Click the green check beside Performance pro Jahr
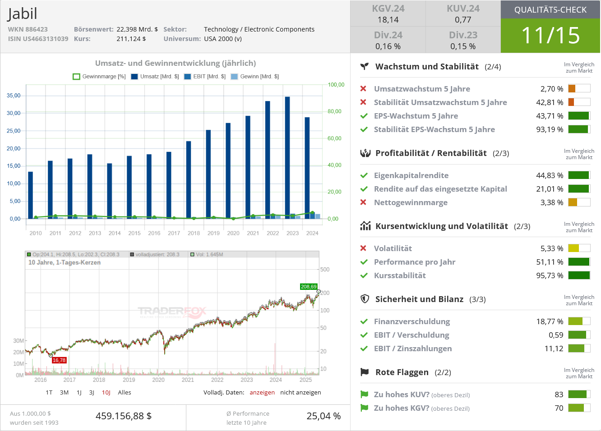This screenshot has width=601, height=431. pos(364,262)
